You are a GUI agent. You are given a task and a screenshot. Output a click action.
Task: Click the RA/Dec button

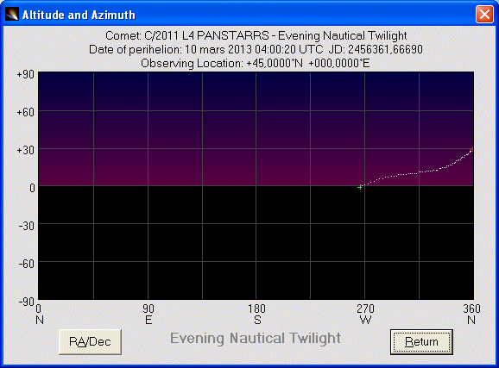point(90,342)
